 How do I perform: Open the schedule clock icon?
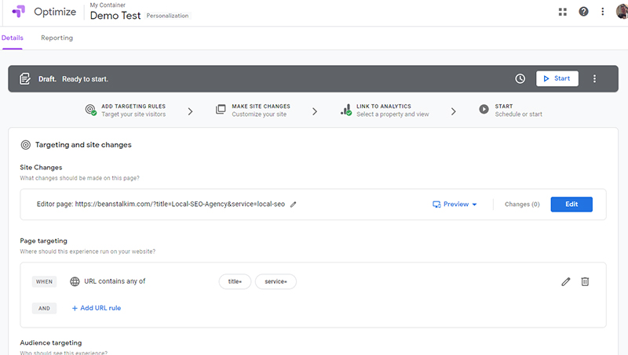click(520, 78)
